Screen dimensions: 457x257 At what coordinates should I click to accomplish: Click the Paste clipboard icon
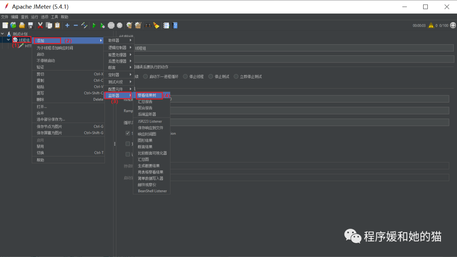[x=58, y=26]
